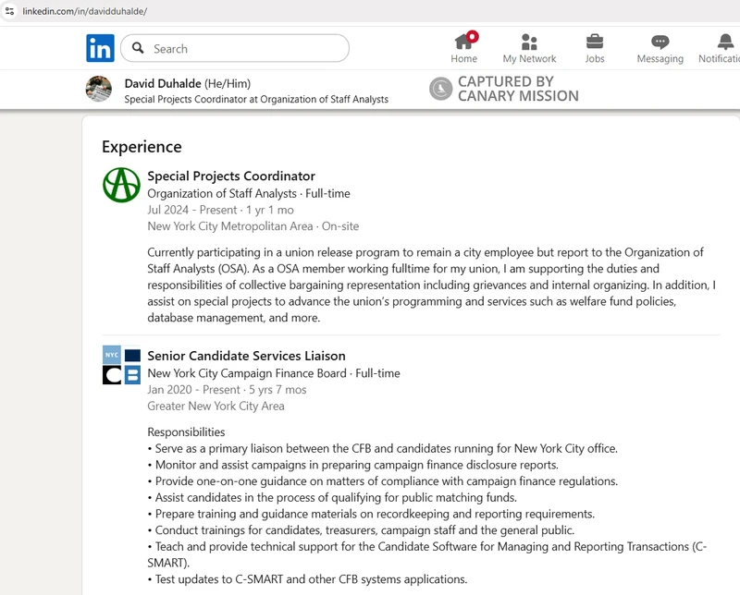Open the Senior Candidate Services Liaison title

click(x=246, y=356)
